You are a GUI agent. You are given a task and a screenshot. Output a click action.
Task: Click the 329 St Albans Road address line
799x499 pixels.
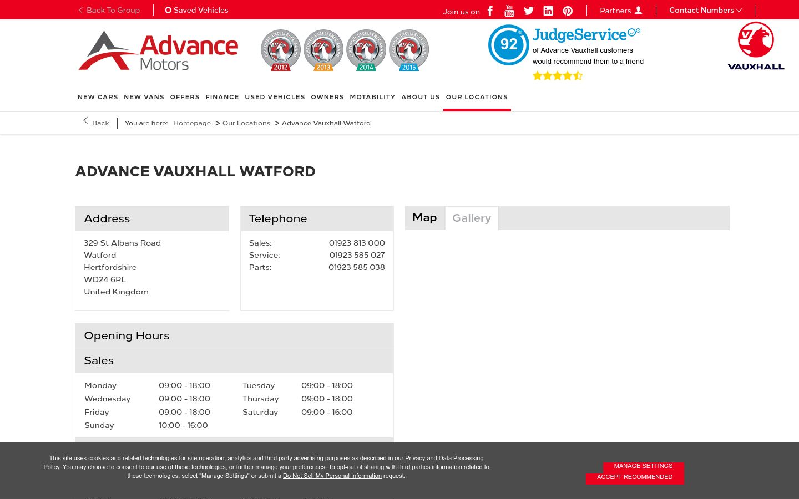click(x=123, y=243)
